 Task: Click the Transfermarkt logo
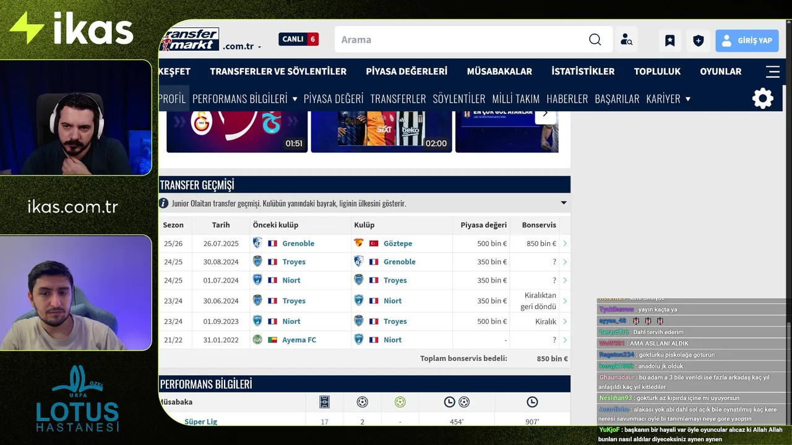tap(189, 40)
